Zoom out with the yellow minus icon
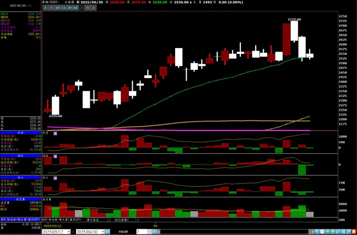 point(328,232)
